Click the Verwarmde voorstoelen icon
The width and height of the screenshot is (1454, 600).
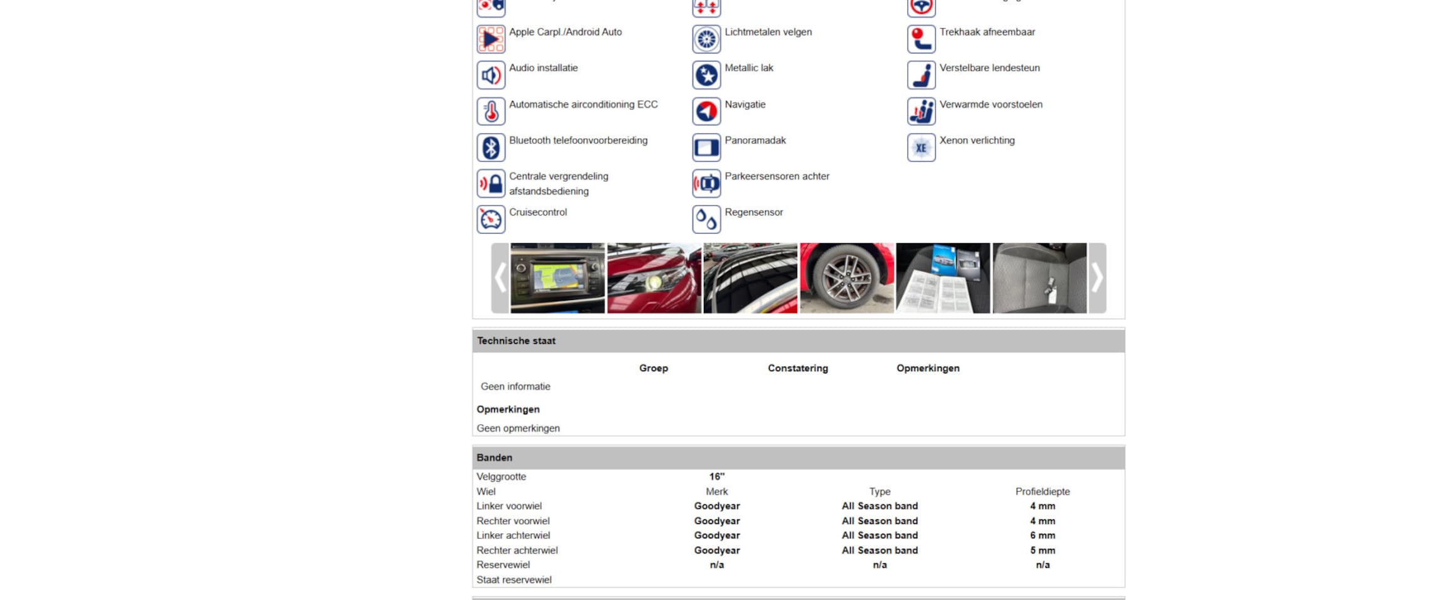(922, 111)
